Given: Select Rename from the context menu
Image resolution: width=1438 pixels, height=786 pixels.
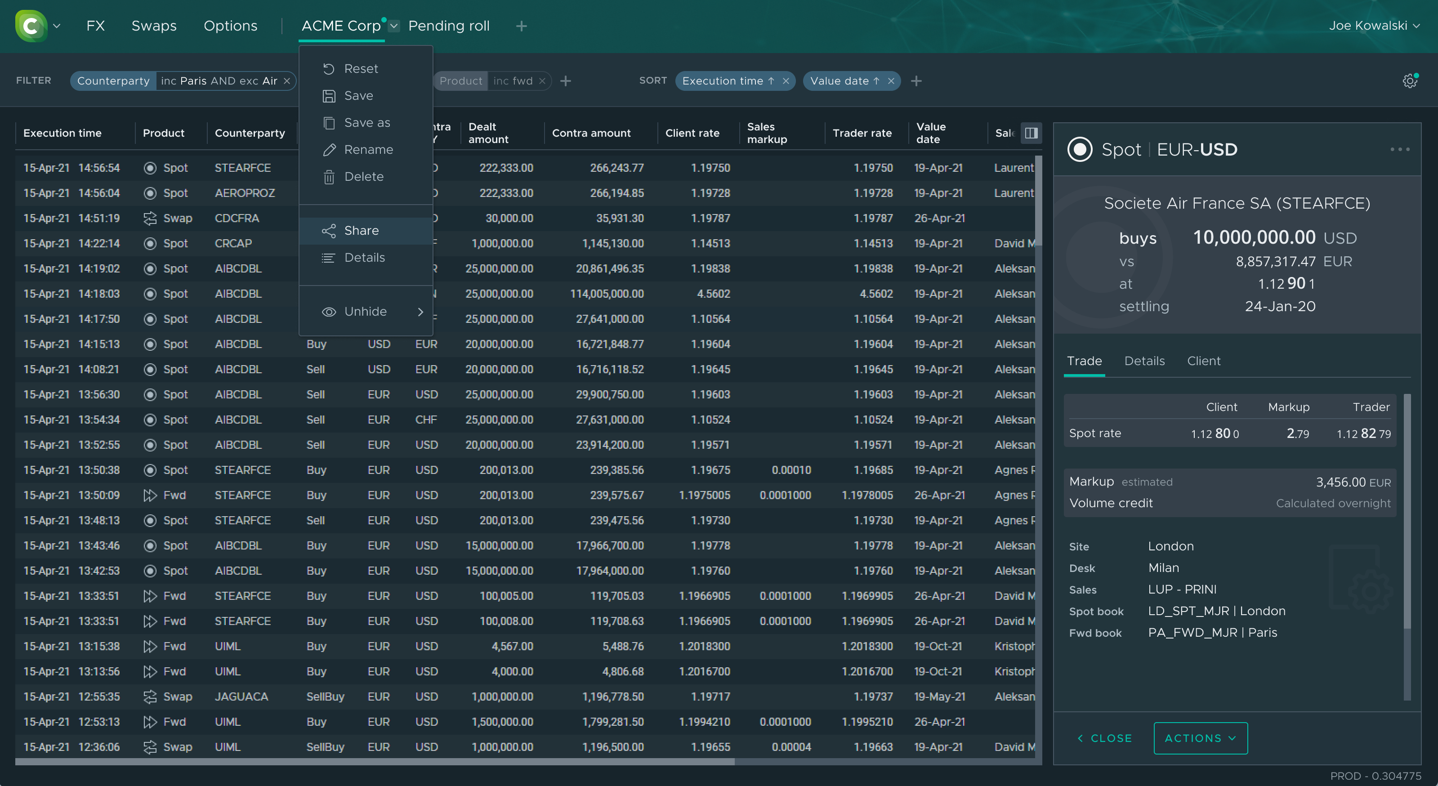Looking at the screenshot, I should [x=368, y=150].
